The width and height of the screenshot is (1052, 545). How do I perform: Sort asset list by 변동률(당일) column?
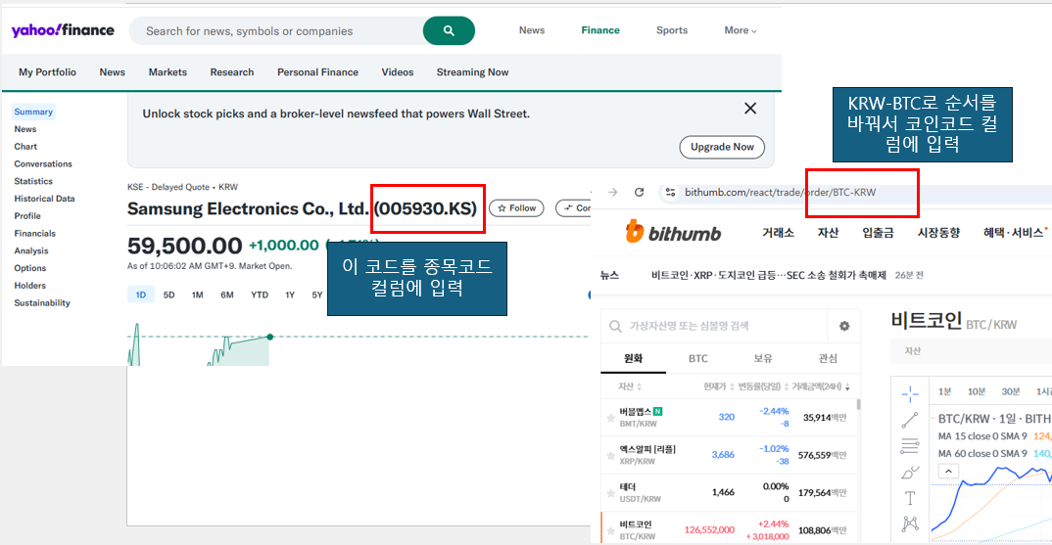tap(763, 386)
